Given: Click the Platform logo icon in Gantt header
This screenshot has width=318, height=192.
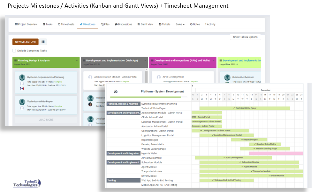Looking at the screenshot, I should pos(116,92).
